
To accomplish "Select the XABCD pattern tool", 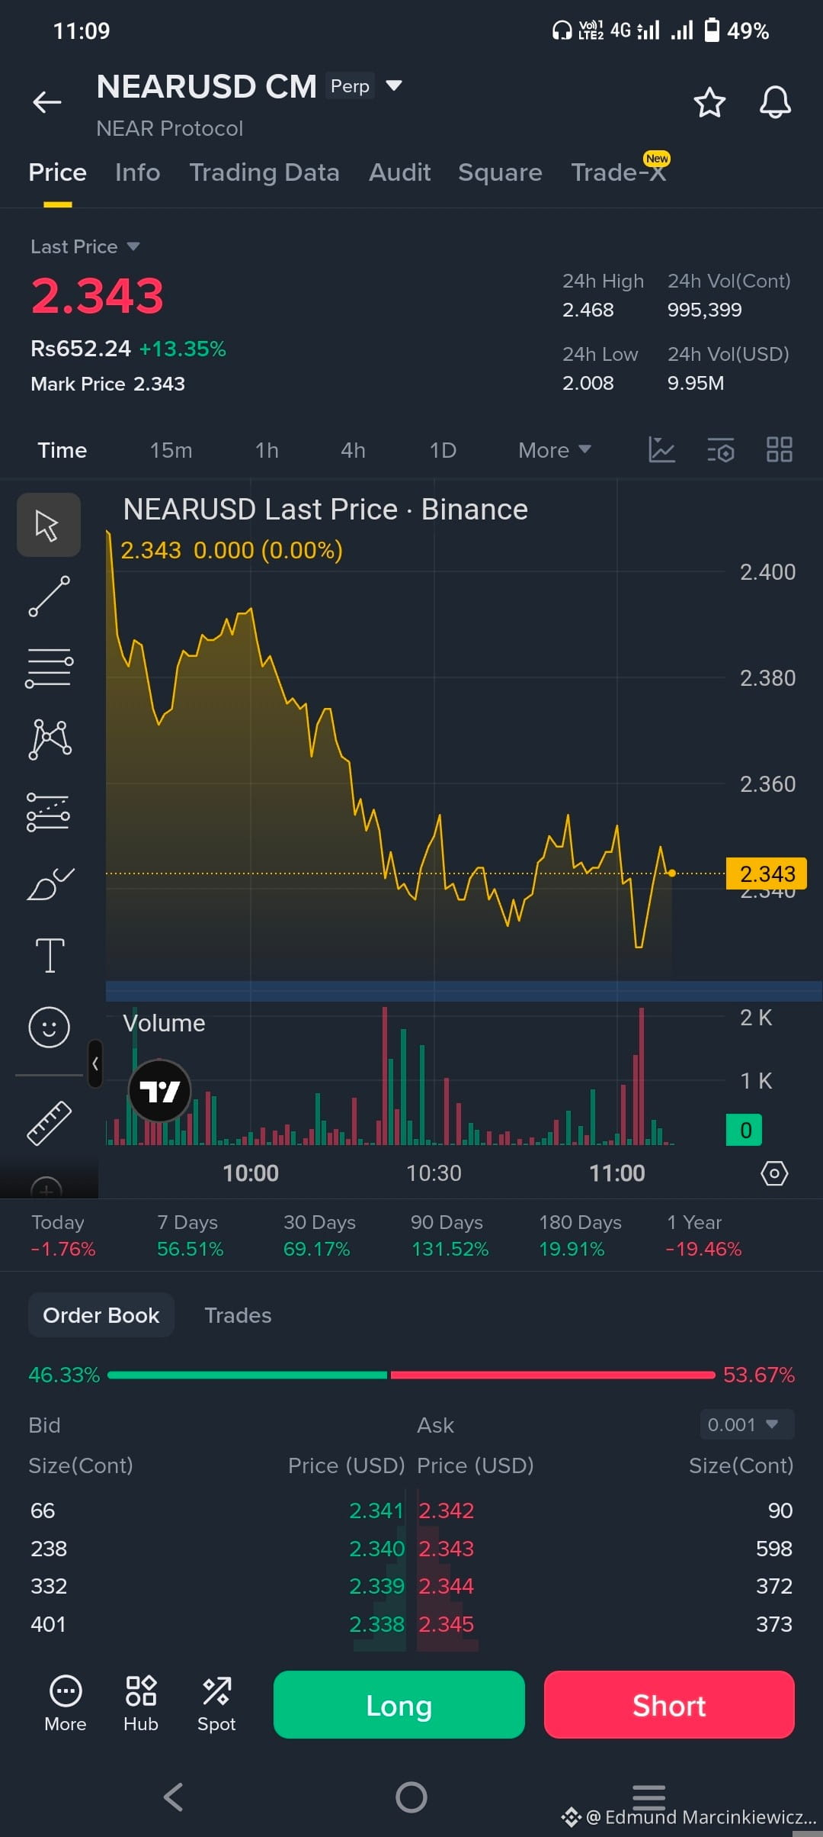I will point(50,739).
